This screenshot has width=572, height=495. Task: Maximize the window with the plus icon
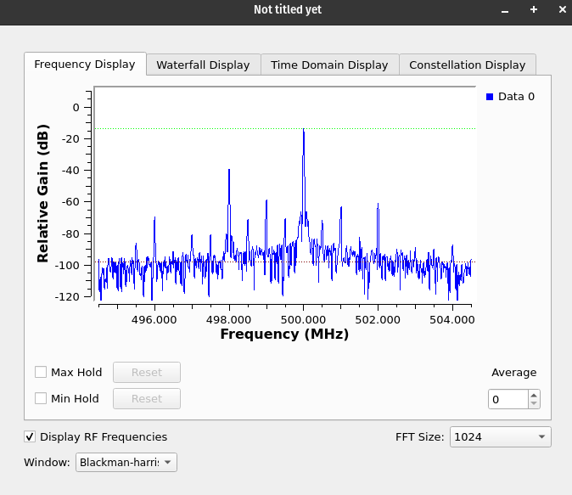click(x=534, y=9)
